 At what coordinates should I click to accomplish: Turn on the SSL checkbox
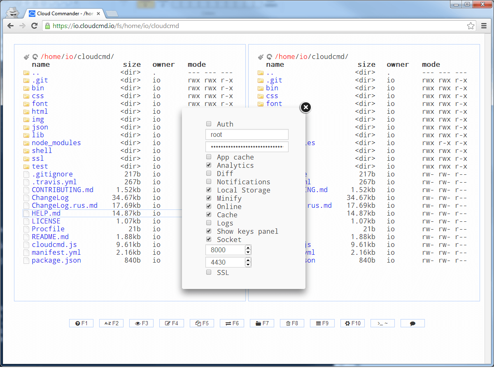click(209, 272)
